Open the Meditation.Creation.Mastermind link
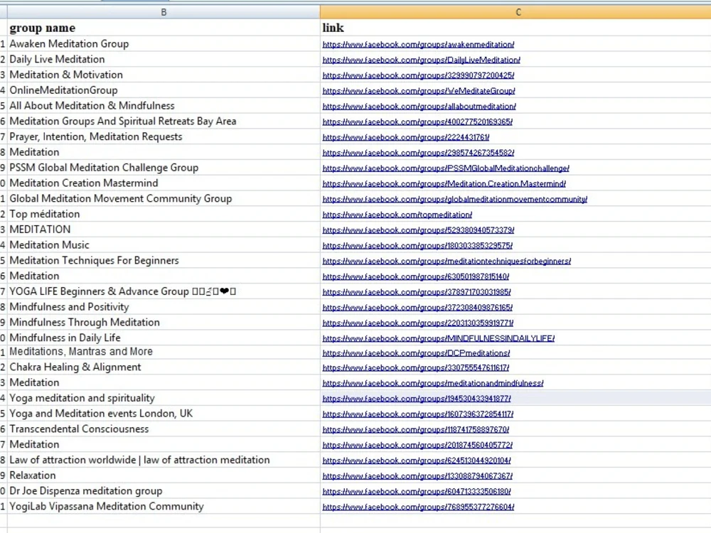711x533 pixels. [444, 183]
